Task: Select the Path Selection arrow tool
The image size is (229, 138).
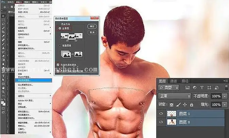Action: [x=3, y=80]
